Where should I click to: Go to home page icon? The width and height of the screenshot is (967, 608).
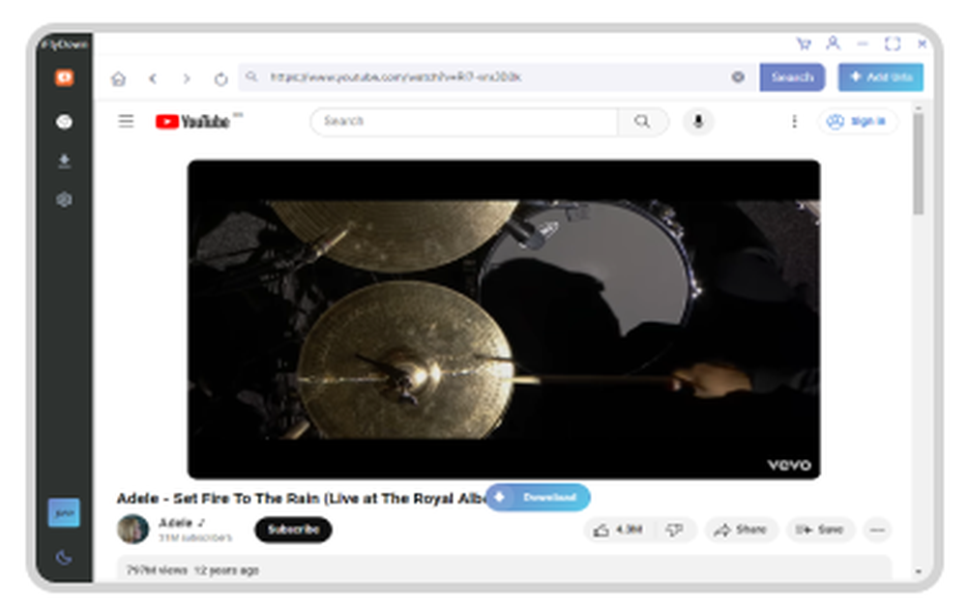coord(118,78)
